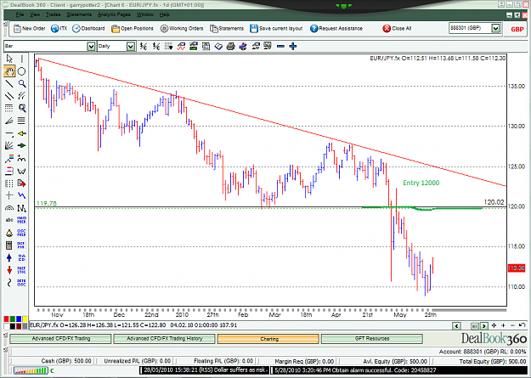Open the calculator tool
Viewport: 531px width, 378px height.
tap(9, 245)
